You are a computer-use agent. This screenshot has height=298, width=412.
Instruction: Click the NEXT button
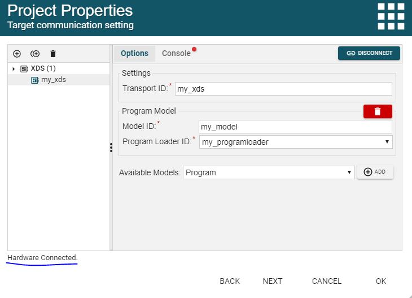[x=273, y=281]
